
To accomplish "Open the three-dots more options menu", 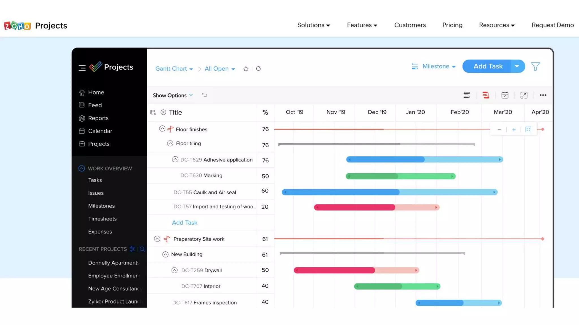I will tap(543, 95).
